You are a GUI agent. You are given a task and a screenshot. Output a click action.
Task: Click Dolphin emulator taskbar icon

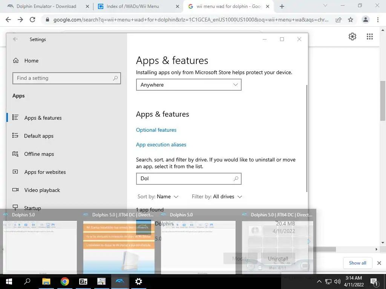click(120, 281)
